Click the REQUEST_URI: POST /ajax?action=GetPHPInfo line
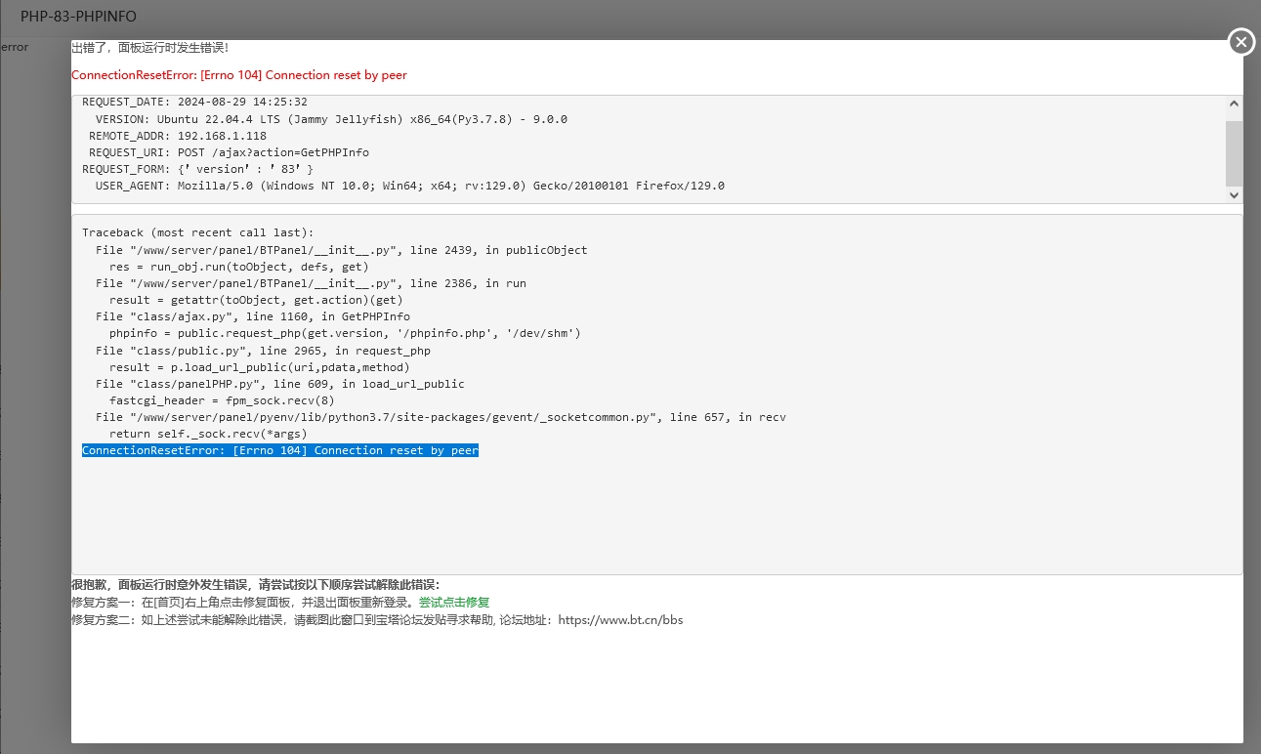The height and width of the screenshot is (754, 1261). pos(229,152)
